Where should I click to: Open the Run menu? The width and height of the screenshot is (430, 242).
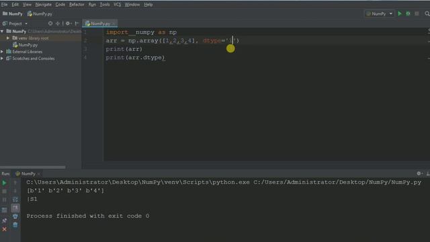92,5
